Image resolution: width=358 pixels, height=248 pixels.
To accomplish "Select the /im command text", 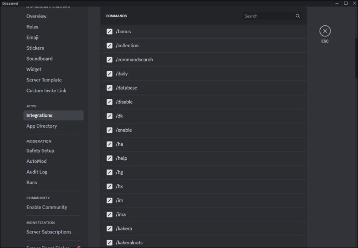I will 119,200.
